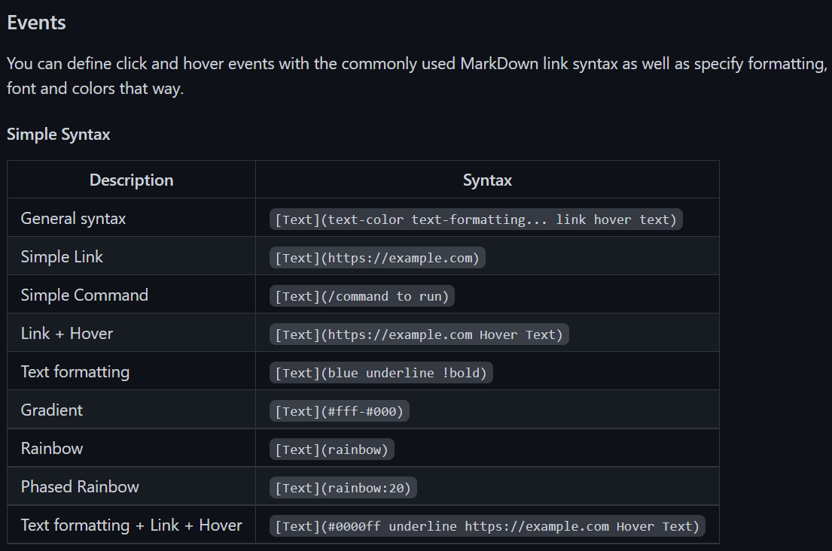Click the Simple Syntax subheading
Image resolution: width=832 pixels, height=551 pixels.
coord(59,134)
